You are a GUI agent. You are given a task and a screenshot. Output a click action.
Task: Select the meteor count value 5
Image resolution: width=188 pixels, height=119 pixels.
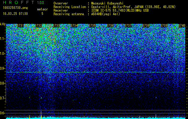tap(42, 14)
